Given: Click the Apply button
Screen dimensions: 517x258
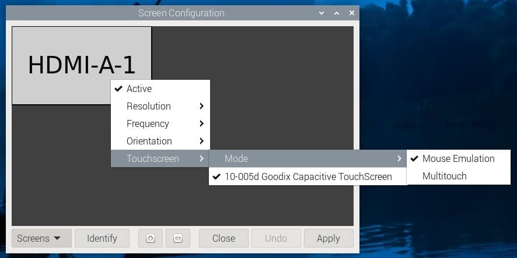Looking at the screenshot, I should pyautogui.click(x=329, y=238).
